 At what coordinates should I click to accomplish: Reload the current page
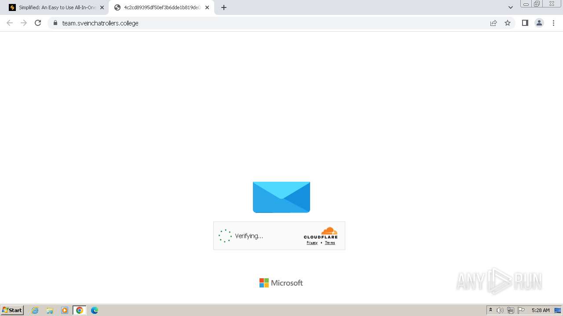coord(38,23)
